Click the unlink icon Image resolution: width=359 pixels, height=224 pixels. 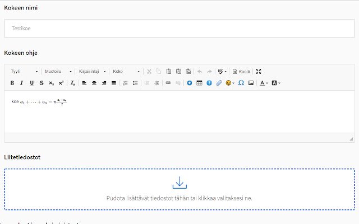[x=178, y=83]
